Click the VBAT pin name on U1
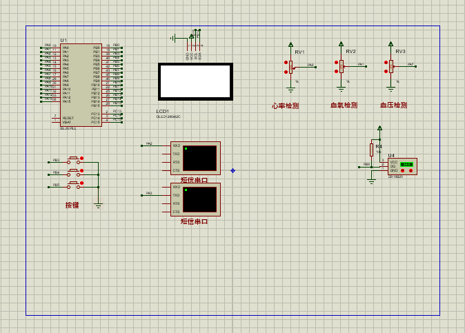Screen dimensions: 465x333 pos(67,122)
